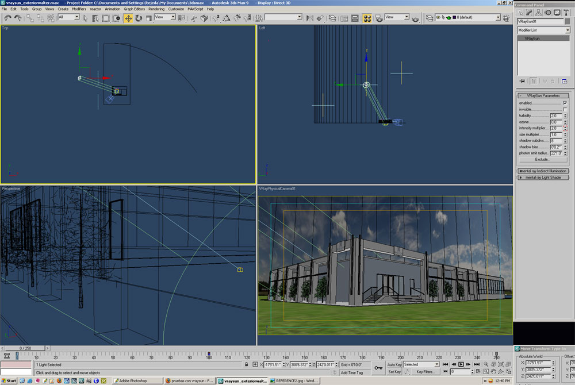Expand mental ray Light Shader rollout
This screenshot has width=575, height=385.
543,178
